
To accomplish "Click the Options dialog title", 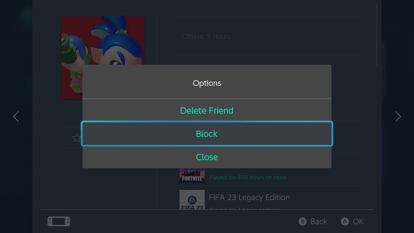I will (x=207, y=83).
